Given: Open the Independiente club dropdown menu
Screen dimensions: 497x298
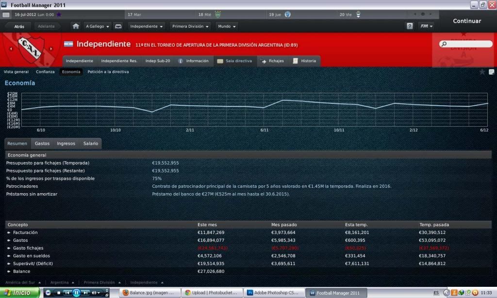Looking at the screenshot, I should click(x=146, y=26).
